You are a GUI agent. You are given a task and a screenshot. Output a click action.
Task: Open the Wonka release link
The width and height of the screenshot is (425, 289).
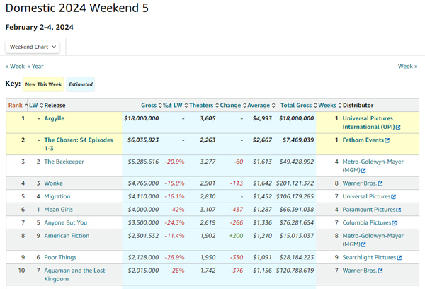pyautogui.click(x=53, y=183)
